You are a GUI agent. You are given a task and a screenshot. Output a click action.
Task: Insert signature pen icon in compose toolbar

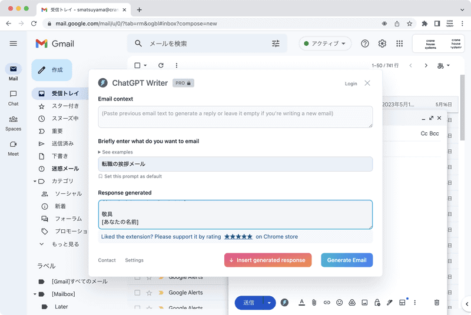[x=389, y=303]
